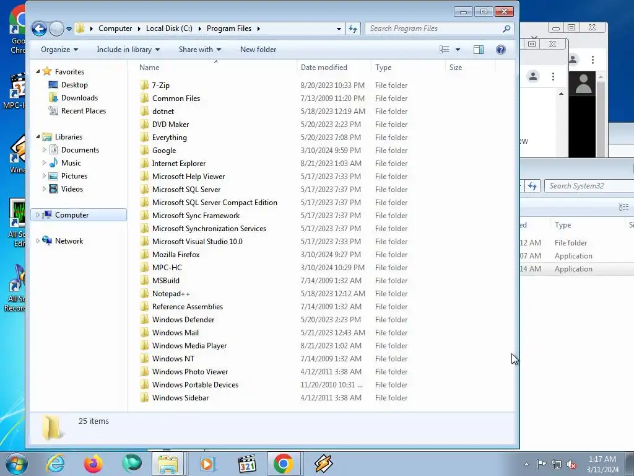Viewport: 634px width, 476px height.
Task: Select the Internet Explorer folder
Action: pos(179,164)
